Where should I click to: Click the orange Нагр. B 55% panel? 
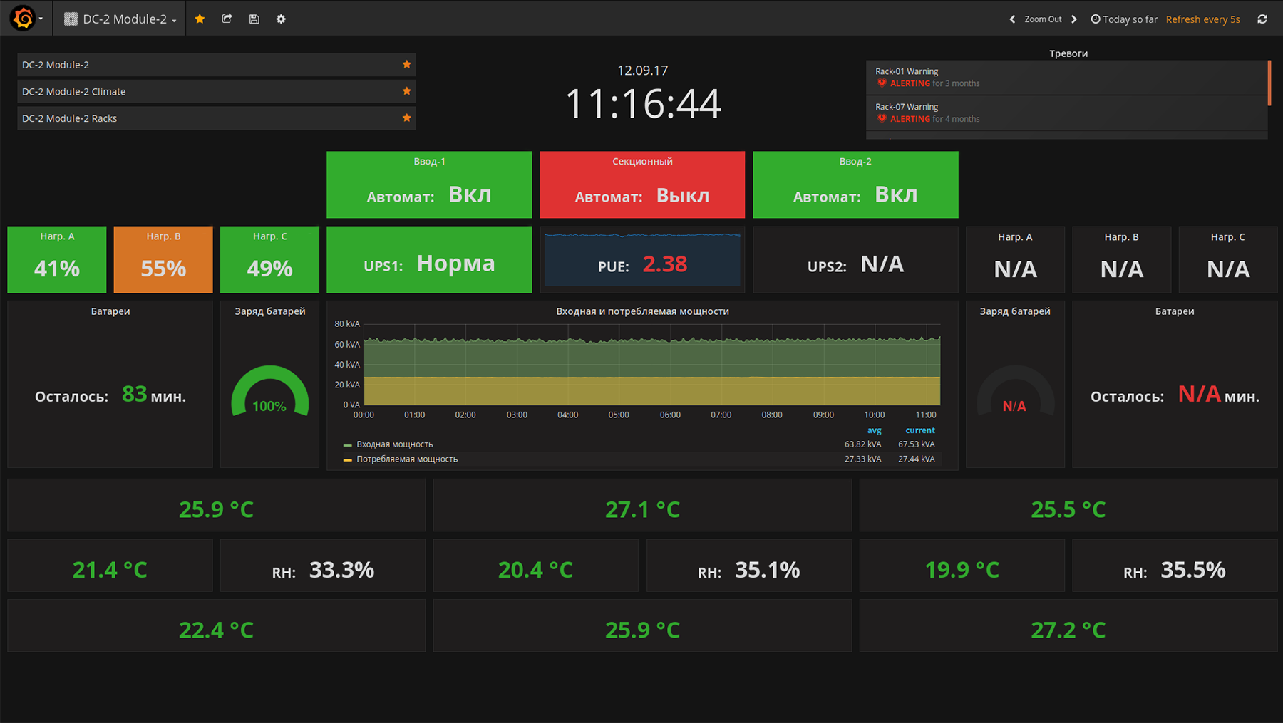coord(163,259)
